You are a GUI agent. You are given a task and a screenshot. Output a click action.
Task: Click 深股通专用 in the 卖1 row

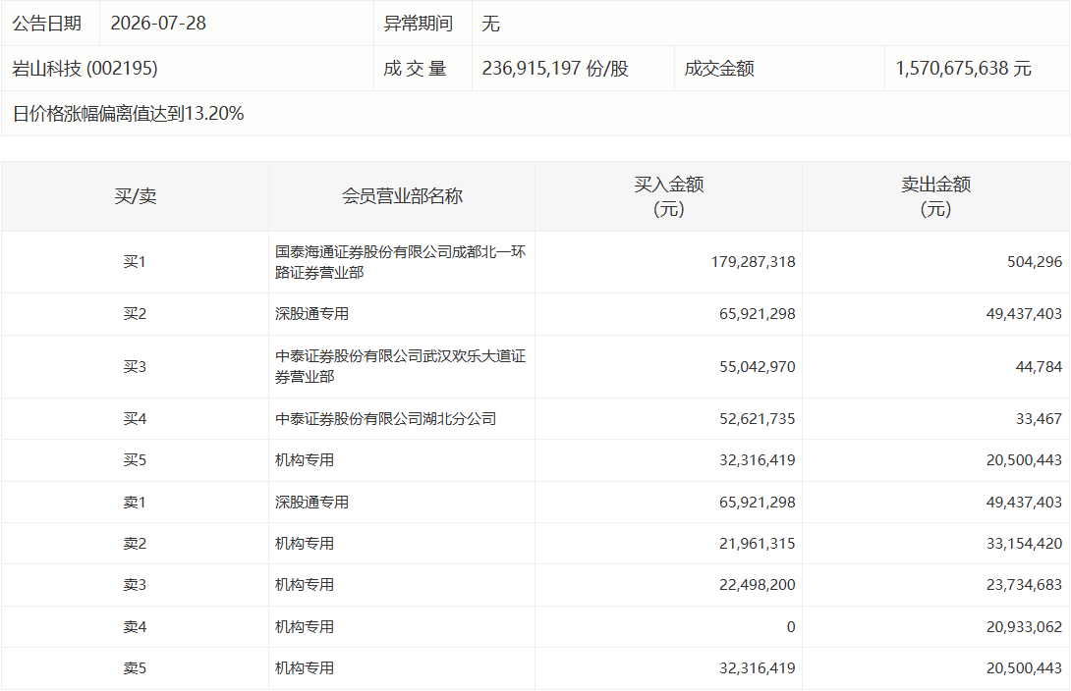click(x=311, y=503)
